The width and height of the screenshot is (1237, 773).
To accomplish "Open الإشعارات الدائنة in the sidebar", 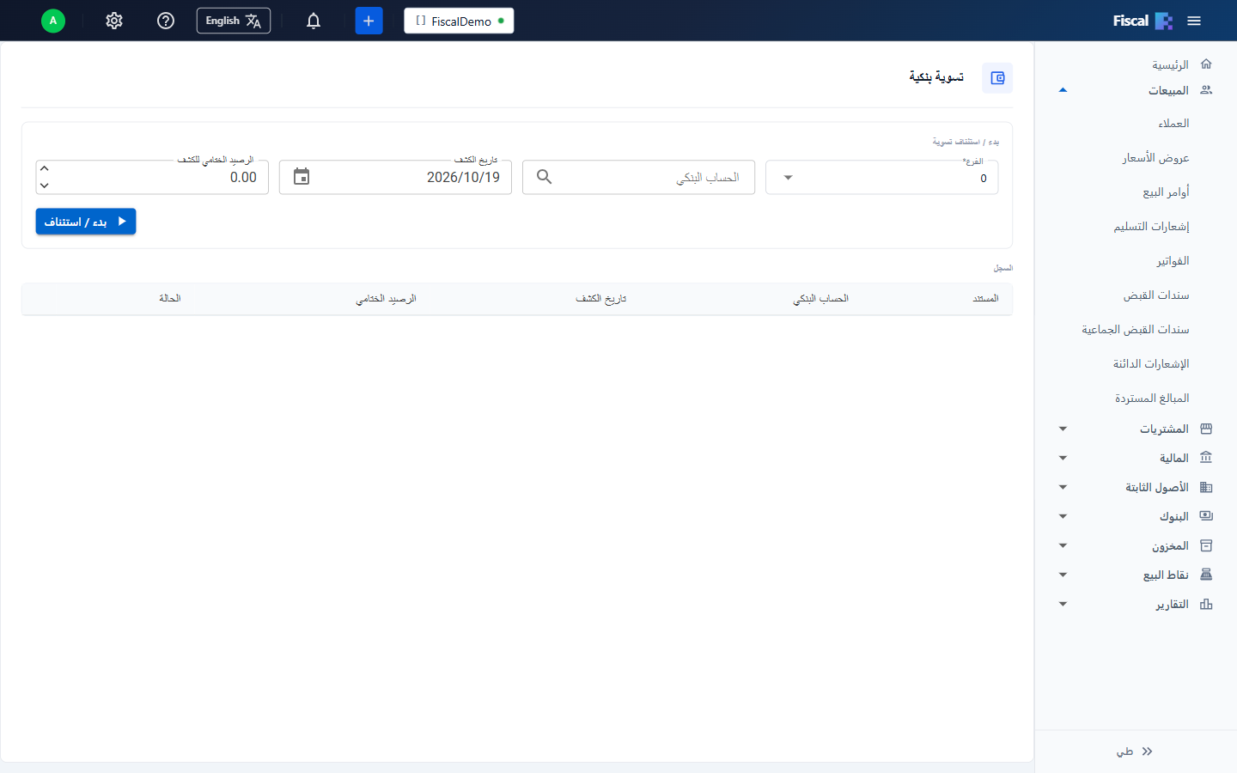I will 1151,364.
